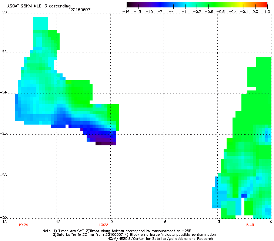274x241 pixels.
Task: Click the colorbar tick label -10
Action: click(149, 12)
